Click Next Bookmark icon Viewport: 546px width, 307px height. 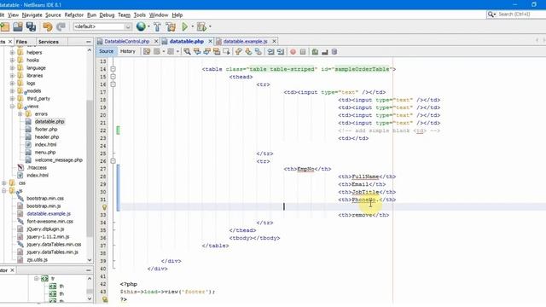[x=248, y=51]
